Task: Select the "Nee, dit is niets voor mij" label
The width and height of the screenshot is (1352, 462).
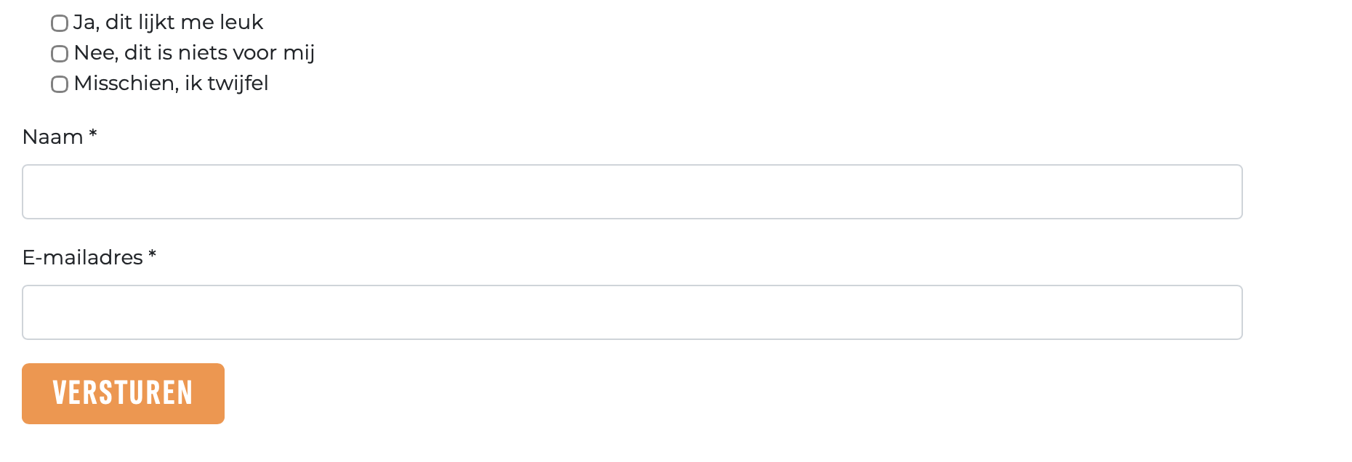Action: tap(194, 53)
